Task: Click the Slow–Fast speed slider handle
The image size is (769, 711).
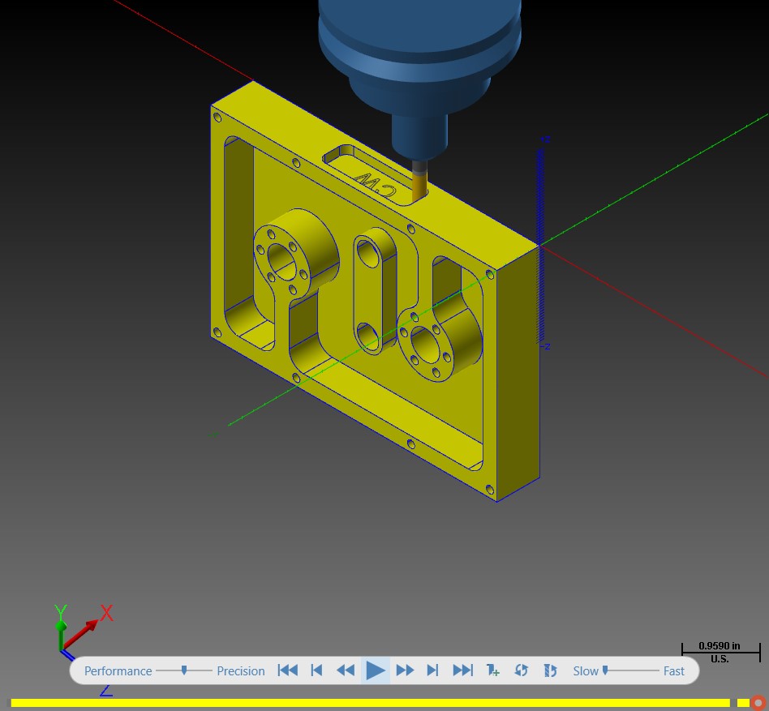Action: 605,670
